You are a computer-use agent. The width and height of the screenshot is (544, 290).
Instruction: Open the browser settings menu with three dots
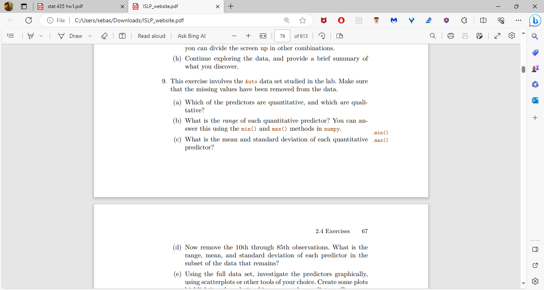click(518, 20)
